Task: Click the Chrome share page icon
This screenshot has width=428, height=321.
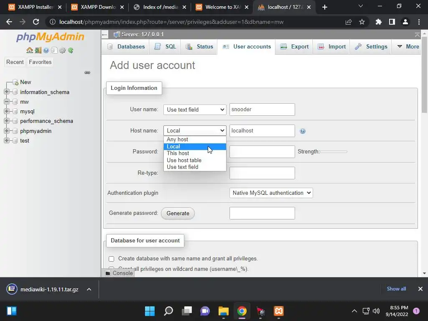Action: coord(349,22)
